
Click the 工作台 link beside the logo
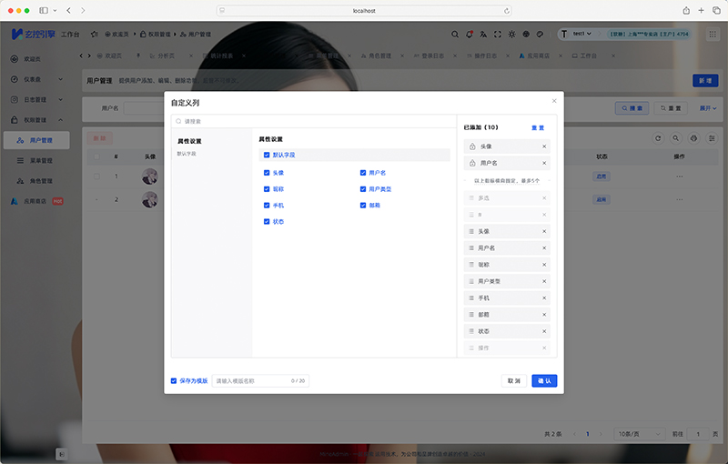[70, 35]
